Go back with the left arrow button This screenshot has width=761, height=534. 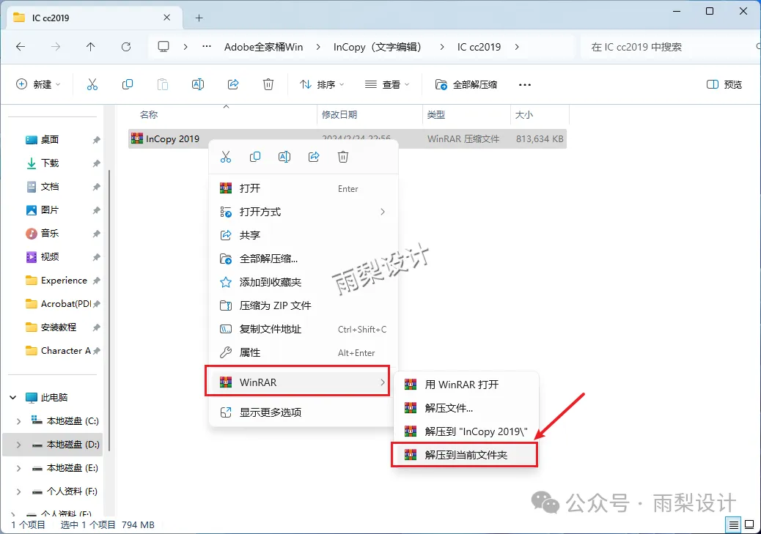(21, 47)
